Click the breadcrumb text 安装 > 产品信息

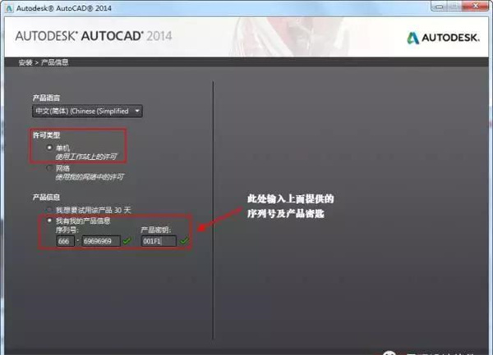(x=44, y=62)
